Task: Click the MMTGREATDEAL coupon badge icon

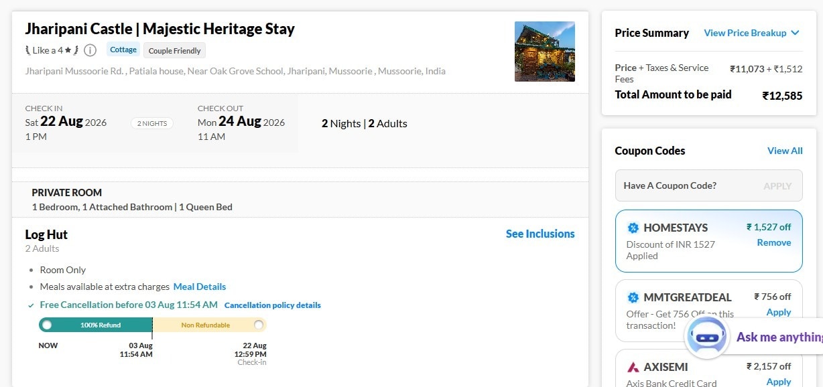Action: (x=633, y=297)
